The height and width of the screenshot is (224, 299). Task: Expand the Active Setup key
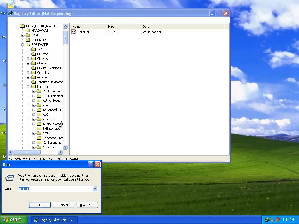click(x=34, y=101)
